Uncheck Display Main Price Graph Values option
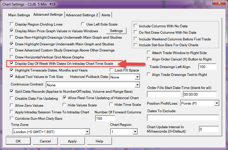Viewport: 228px width, 150px height. coord(12,31)
